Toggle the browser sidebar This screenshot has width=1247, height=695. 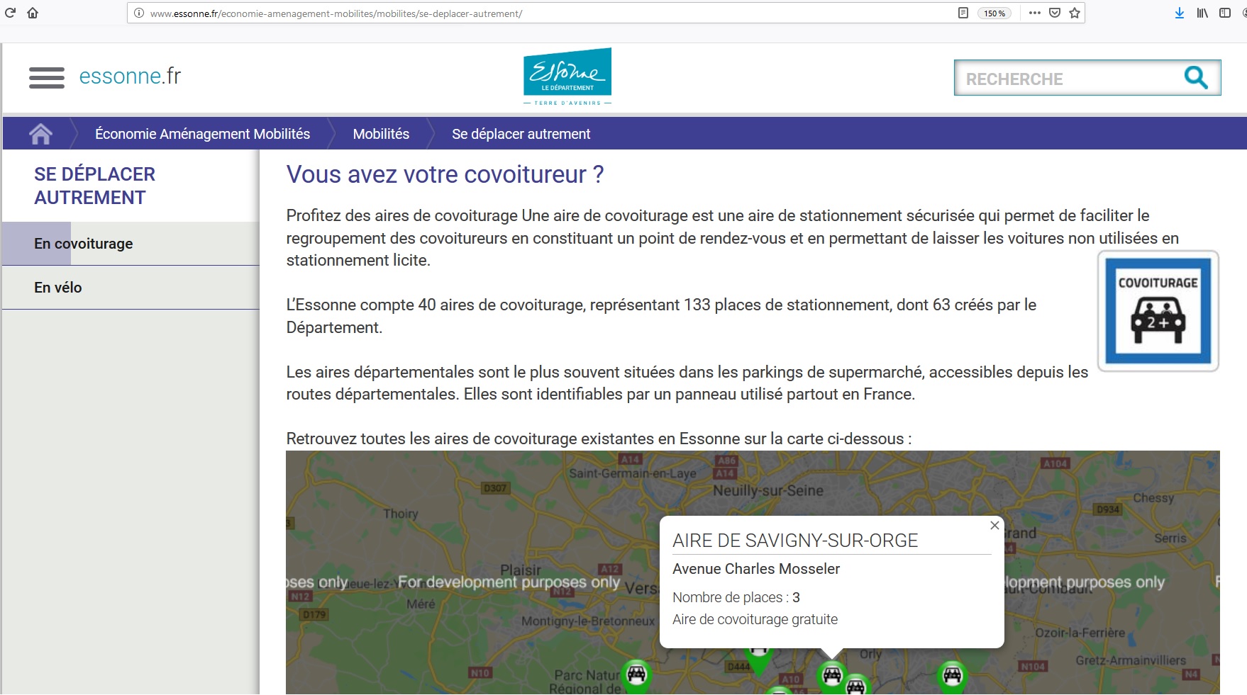pos(1225,13)
